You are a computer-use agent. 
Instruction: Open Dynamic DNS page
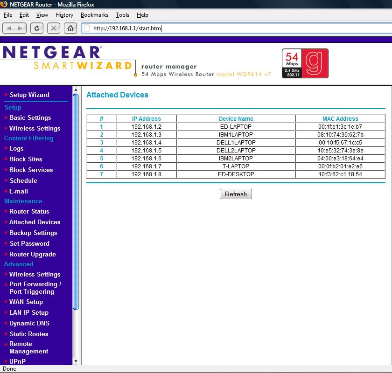[29, 323]
